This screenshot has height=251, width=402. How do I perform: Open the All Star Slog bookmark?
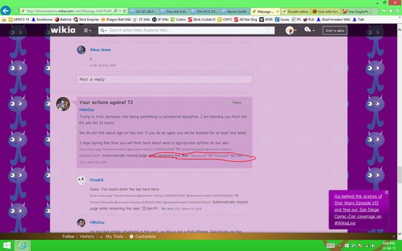click(246, 19)
